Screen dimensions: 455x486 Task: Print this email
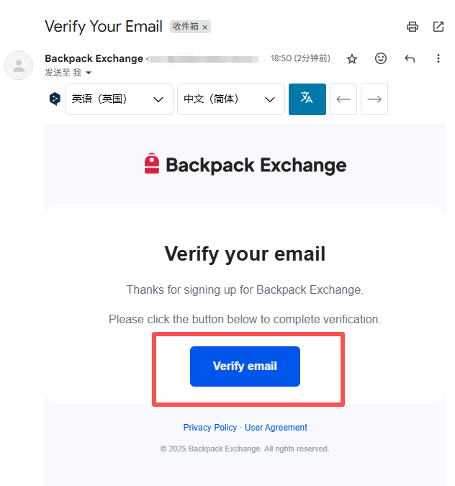click(x=413, y=27)
